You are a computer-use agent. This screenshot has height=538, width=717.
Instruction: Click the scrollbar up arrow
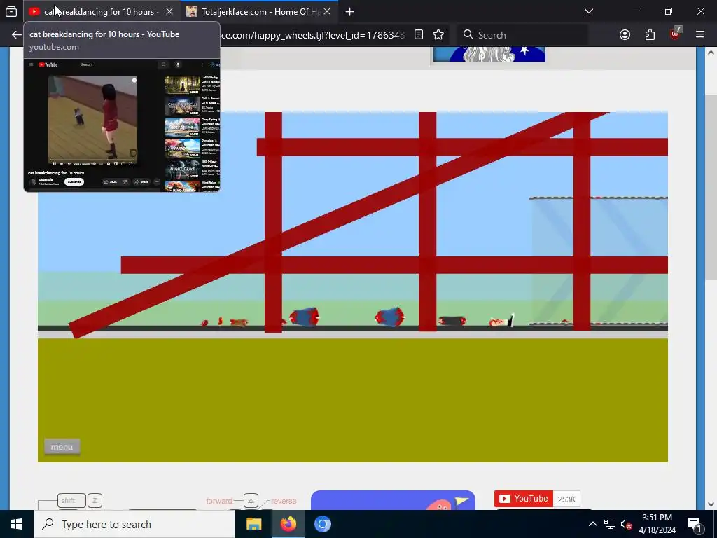pyautogui.click(x=711, y=53)
